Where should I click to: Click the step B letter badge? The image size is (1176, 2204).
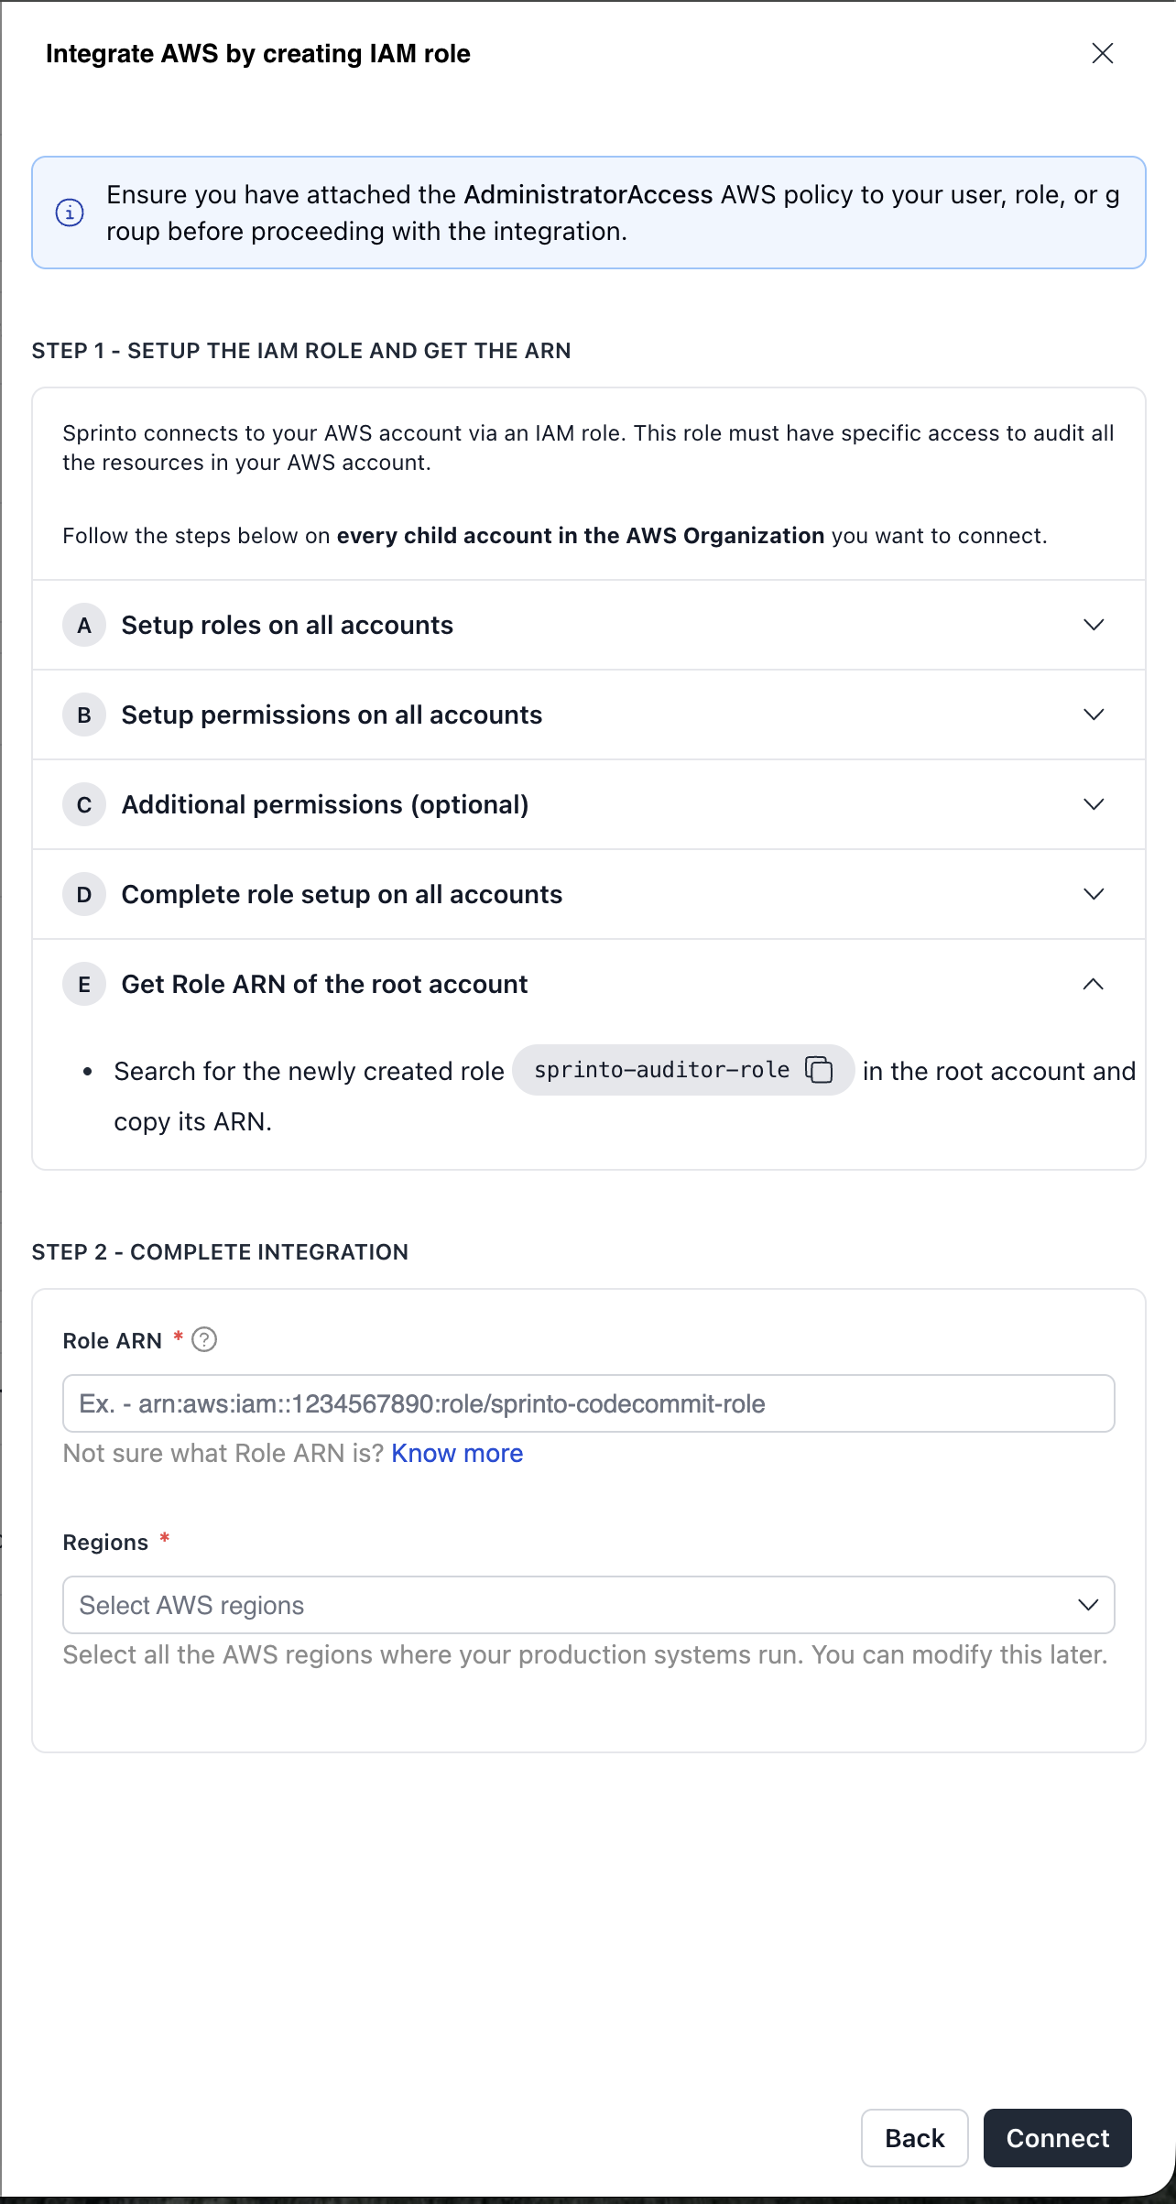click(84, 715)
